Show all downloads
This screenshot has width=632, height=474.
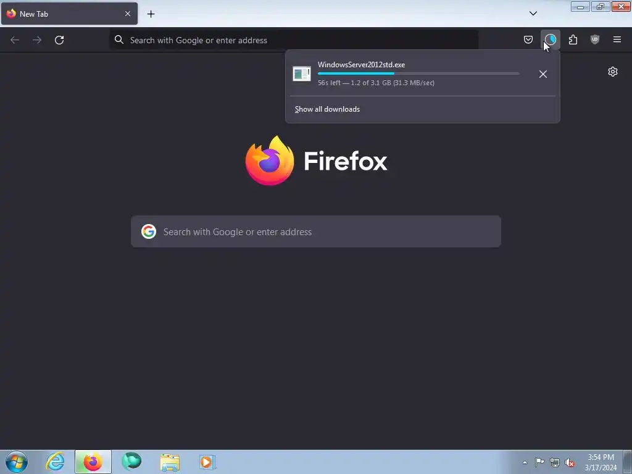327,109
